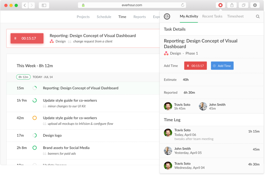
Task: Open the 'Today, April 06' time log entry by Travis Soto
Action: [212, 135]
